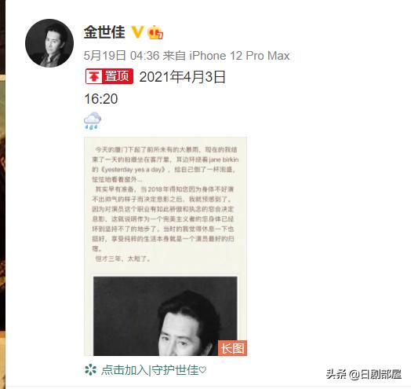Open the 5月19日 04:36 timestamp link
The image size is (411, 389).
pyautogui.click(x=122, y=56)
